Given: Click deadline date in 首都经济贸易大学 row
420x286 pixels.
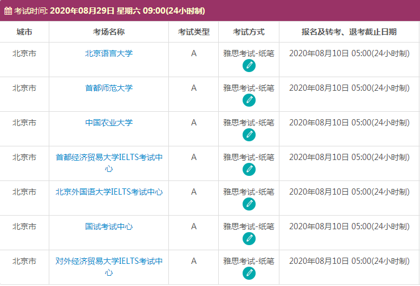Looking at the screenshot, I should coord(349,157).
